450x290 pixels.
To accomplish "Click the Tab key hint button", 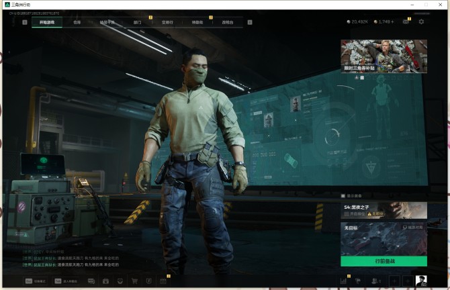I will tap(66, 281).
